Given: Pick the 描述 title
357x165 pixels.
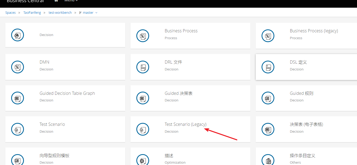Looking at the screenshot, I should click(169, 155).
